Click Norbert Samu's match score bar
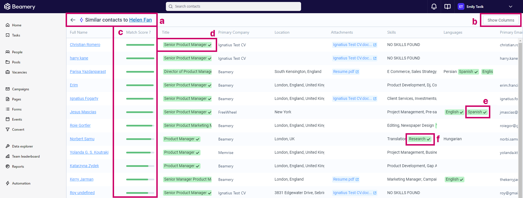Image resolution: width=523 pixels, height=198 pixels. coord(140,139)
